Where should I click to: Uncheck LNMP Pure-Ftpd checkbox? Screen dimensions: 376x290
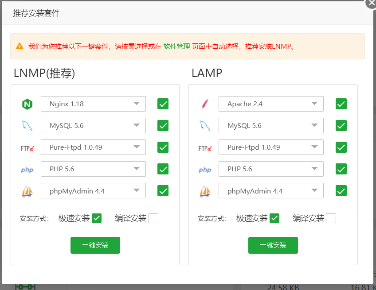click(x=163, y=147)
